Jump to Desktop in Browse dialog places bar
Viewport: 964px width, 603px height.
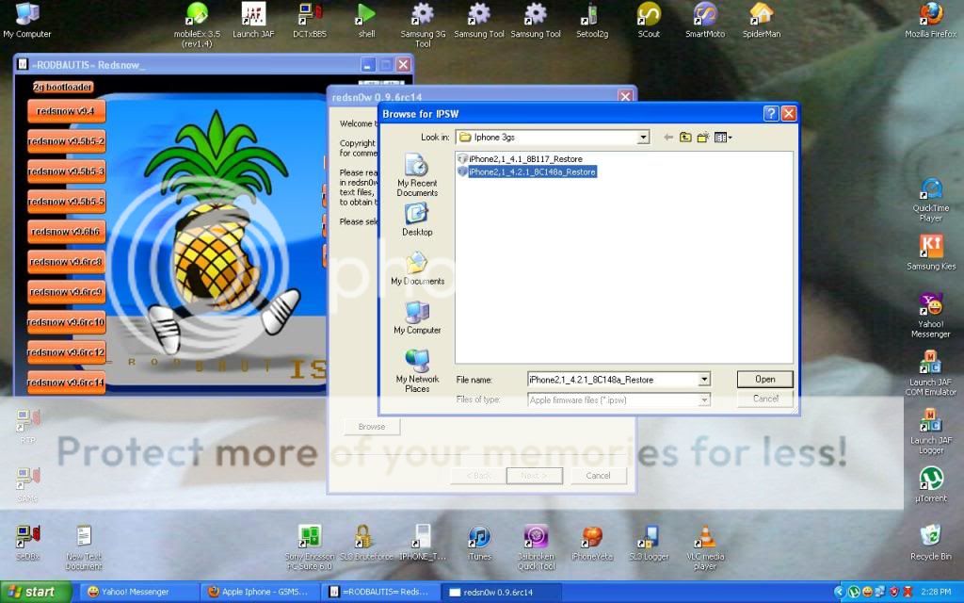coord(417,220)
